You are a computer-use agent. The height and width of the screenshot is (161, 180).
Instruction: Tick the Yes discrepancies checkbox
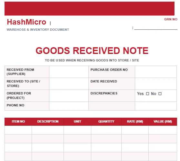147,94
